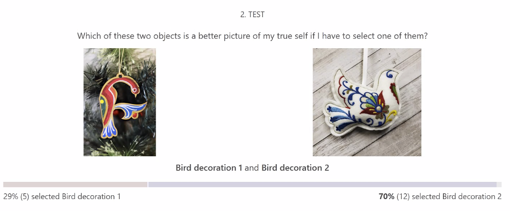Click the '2. TEST' heading
Image resolution: width=510 pixels, height=211 pixels.
[252, 15]
